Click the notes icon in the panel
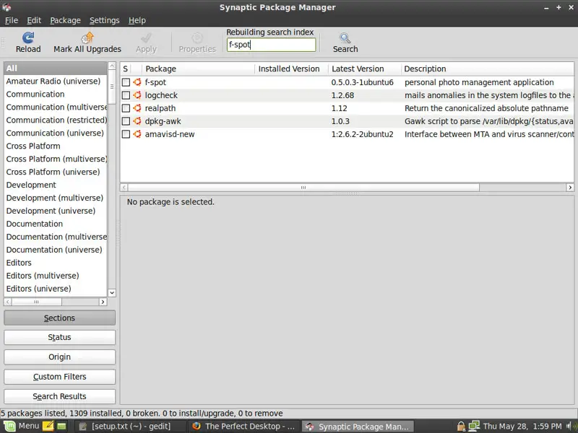 [x=48, y=426]
